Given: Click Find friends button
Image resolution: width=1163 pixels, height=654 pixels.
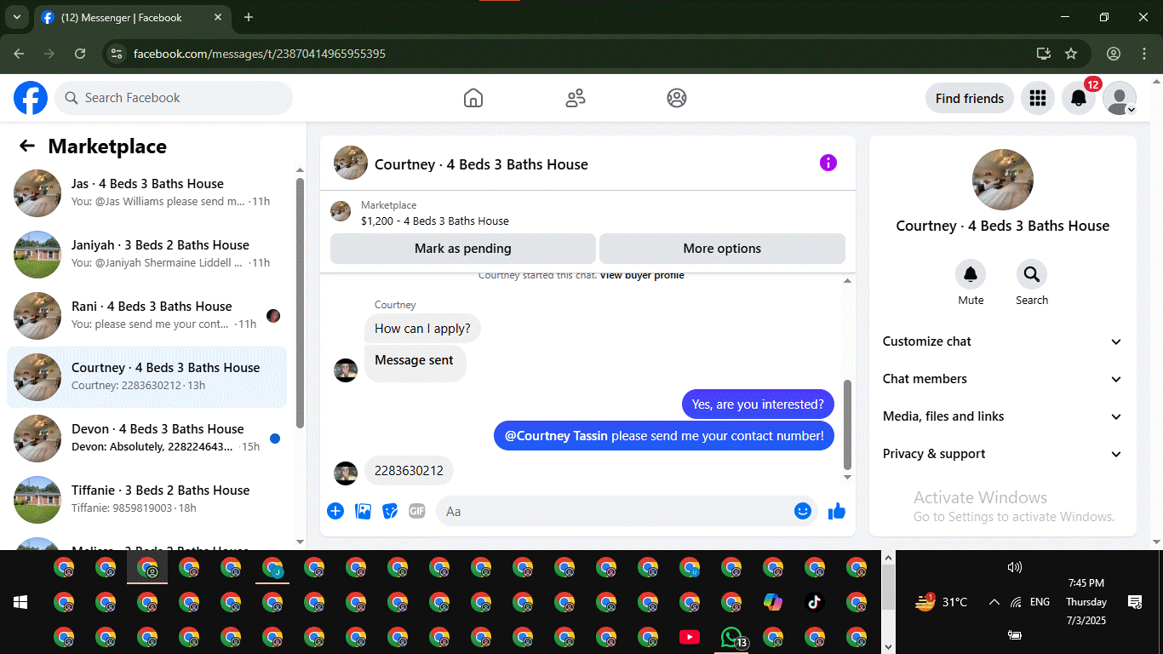Looking at the screenshot, I should tap(970, 98).
